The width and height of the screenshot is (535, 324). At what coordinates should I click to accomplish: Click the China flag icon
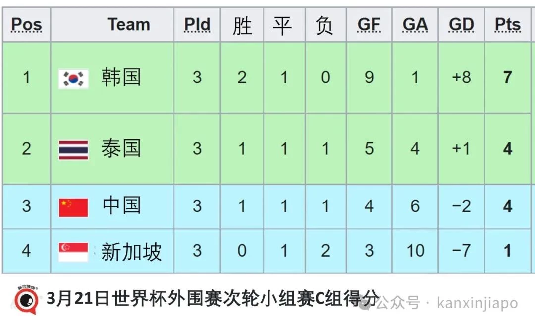(x=73, y=207)
